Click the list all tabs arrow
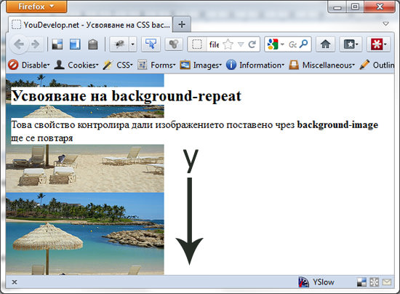400x294 pixels. coord(385,24)
